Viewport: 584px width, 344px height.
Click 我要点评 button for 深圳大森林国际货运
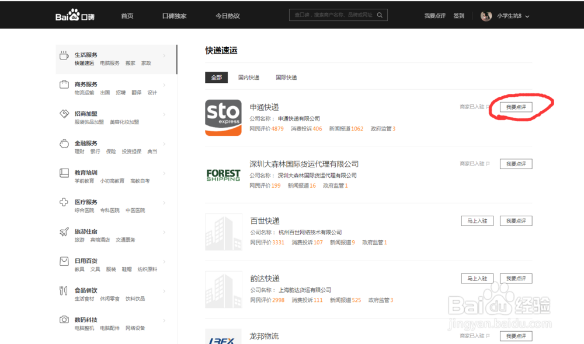[516, 164]
